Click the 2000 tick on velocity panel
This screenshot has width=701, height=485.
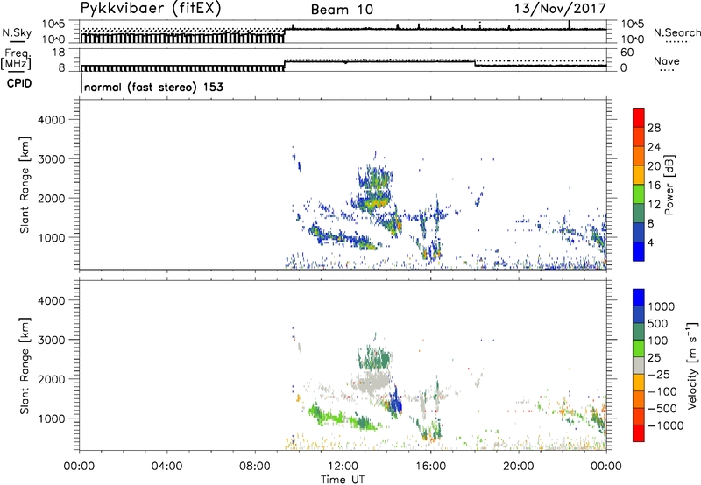[52, 379]
